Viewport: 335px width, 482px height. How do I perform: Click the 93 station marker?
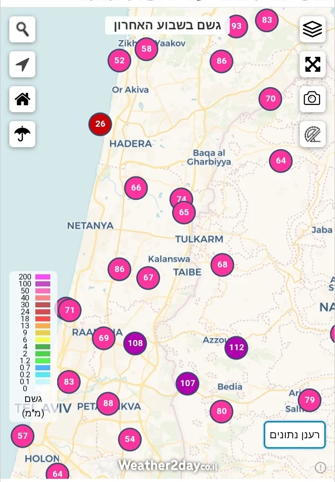pos(237,26)
